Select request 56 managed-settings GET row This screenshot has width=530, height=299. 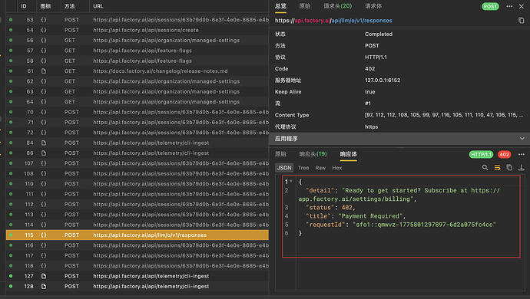click(x=137, y=40)
